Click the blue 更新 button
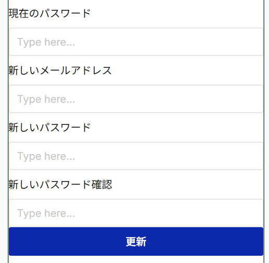This screenshot has height=263, width=269. (x=136, y=241)
